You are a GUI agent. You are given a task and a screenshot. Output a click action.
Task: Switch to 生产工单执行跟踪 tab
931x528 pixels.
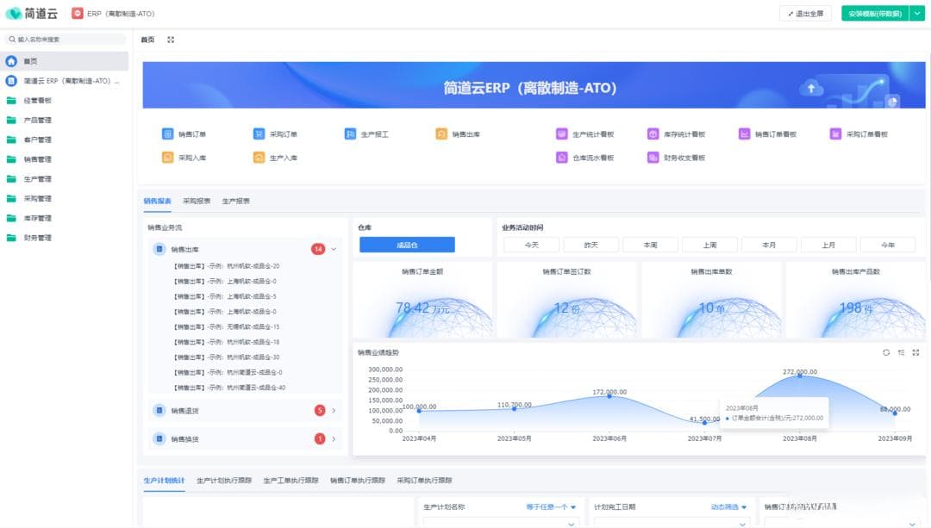click(x=291, y=480)
